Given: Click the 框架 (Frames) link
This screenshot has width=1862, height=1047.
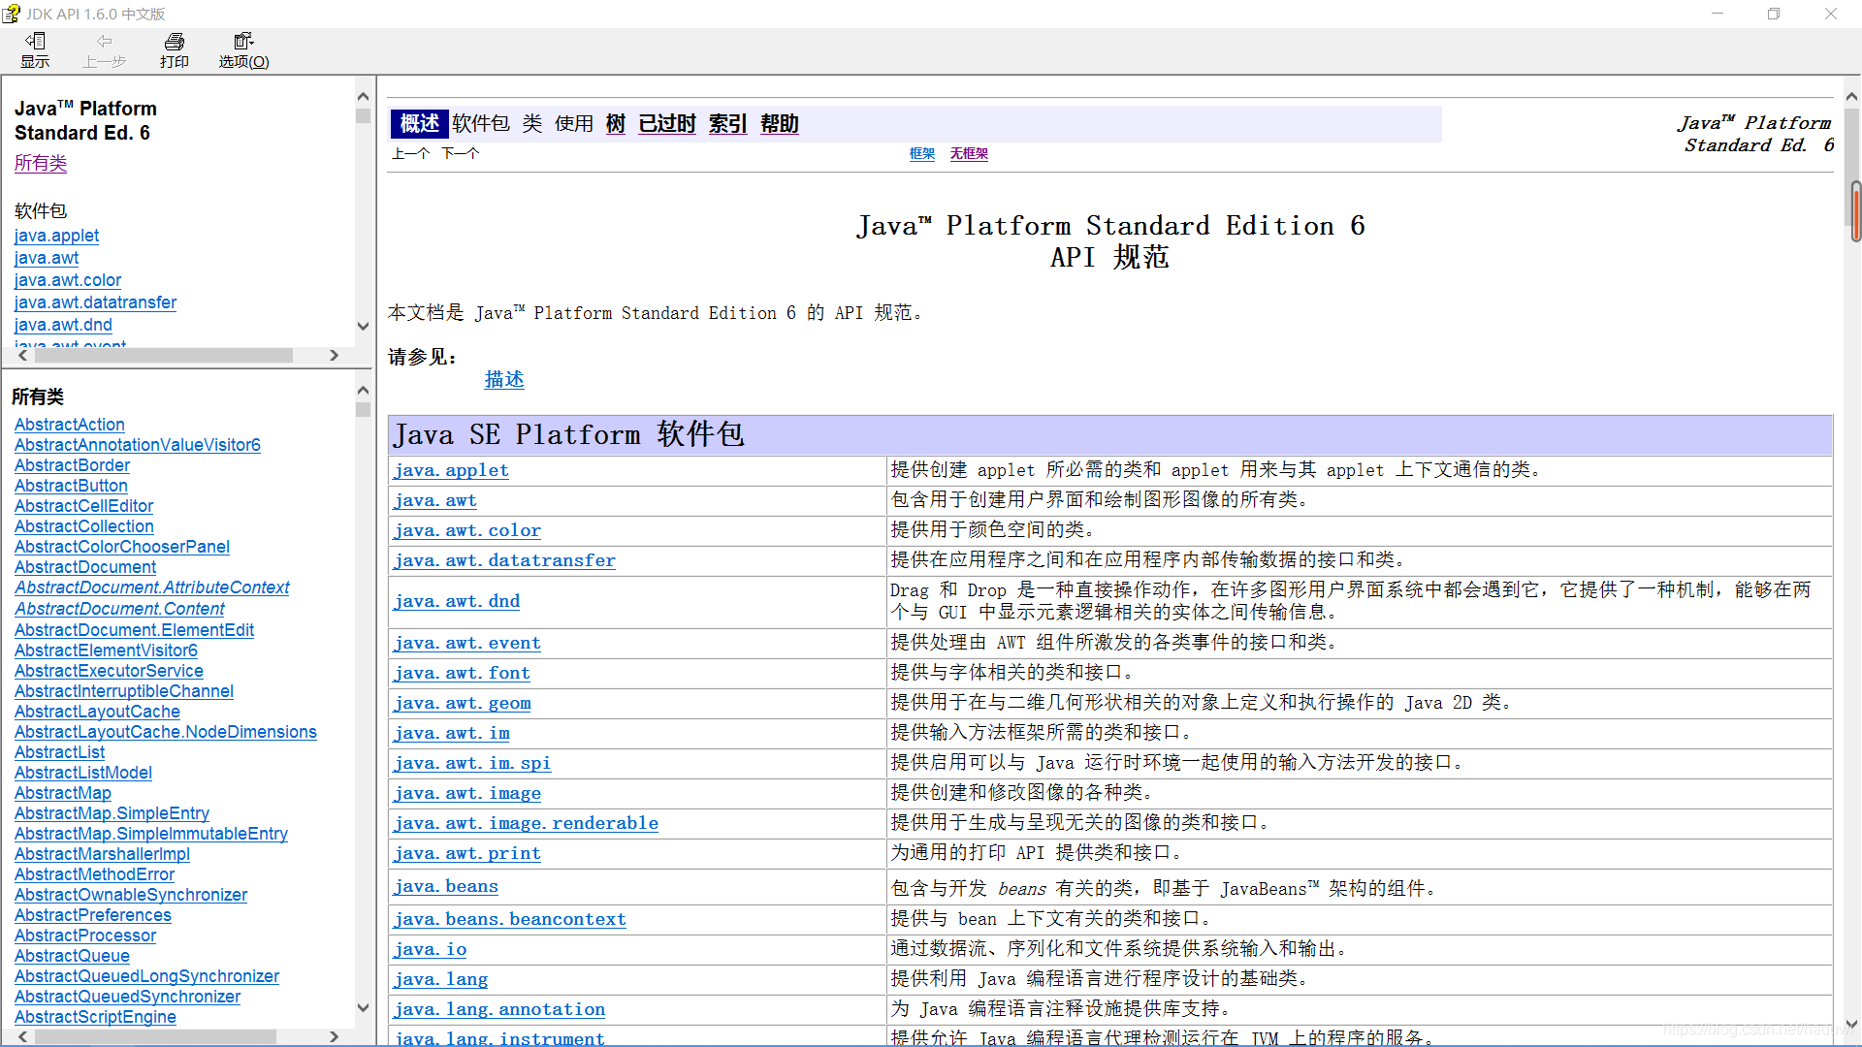Looking at the screenshot, I should click(x=922, y=153).
